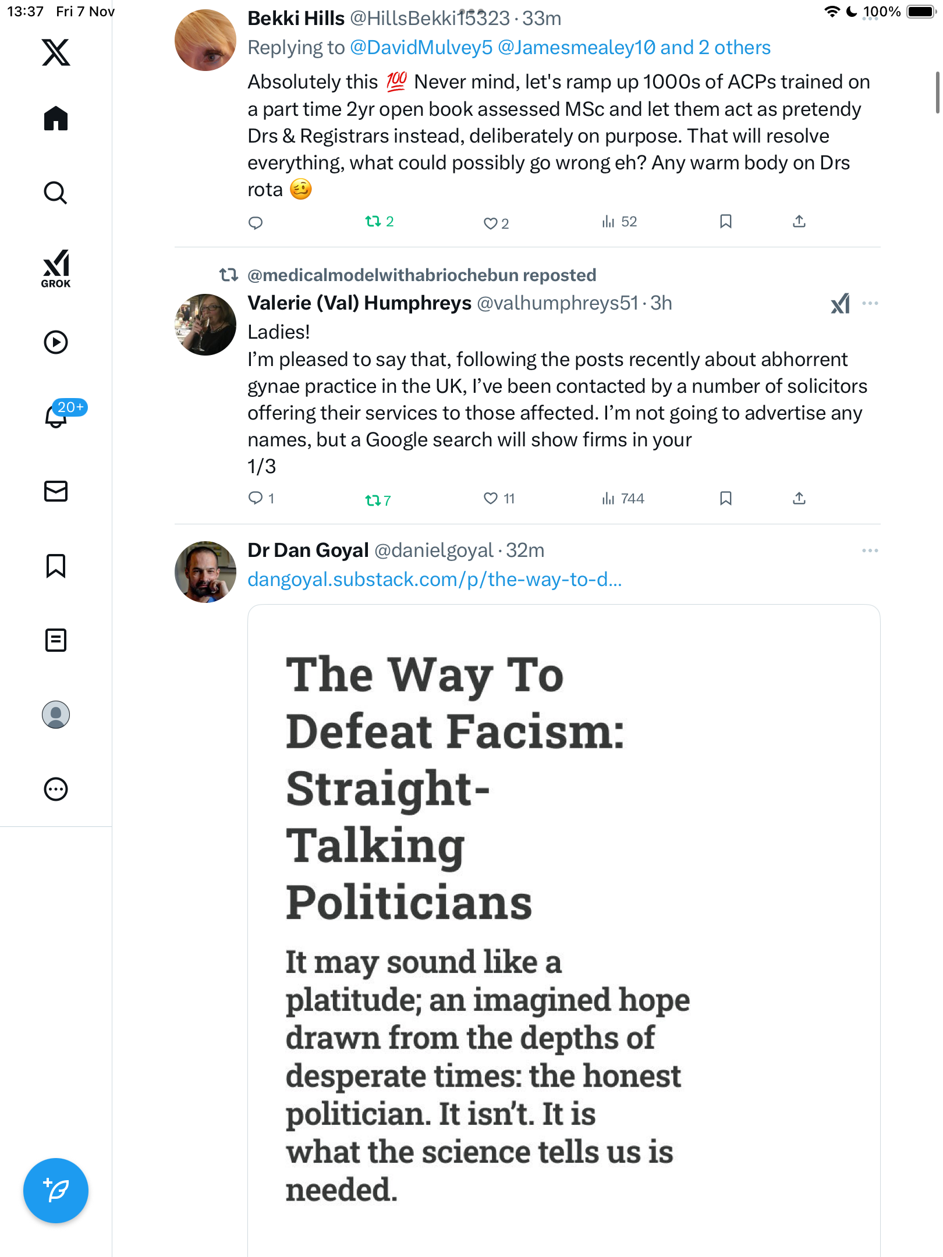
Task: Open Notifications bell with 20+ badge
Action: pyautogui.click(x=56, y=416)
